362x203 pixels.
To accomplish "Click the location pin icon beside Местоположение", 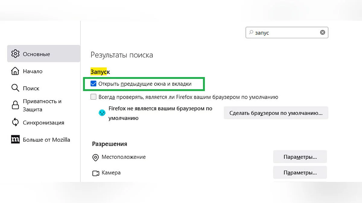I will pos(96,157).
